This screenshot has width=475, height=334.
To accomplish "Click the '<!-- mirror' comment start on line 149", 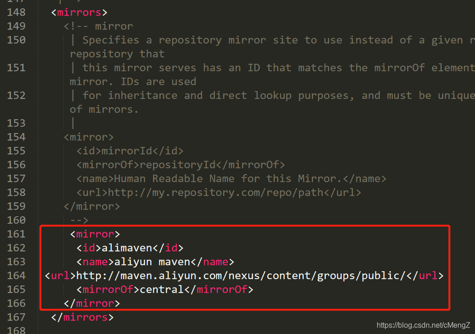I will tap(98, 26).
